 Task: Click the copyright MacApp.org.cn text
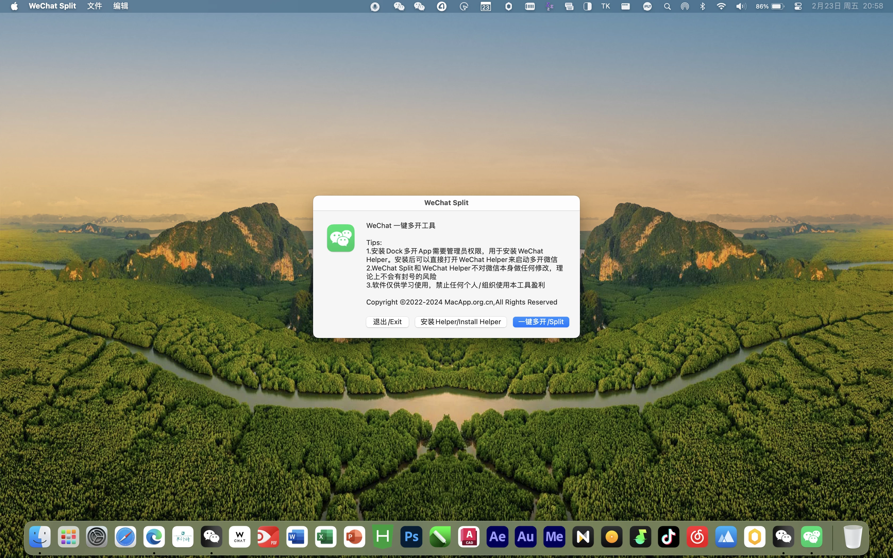462,302
